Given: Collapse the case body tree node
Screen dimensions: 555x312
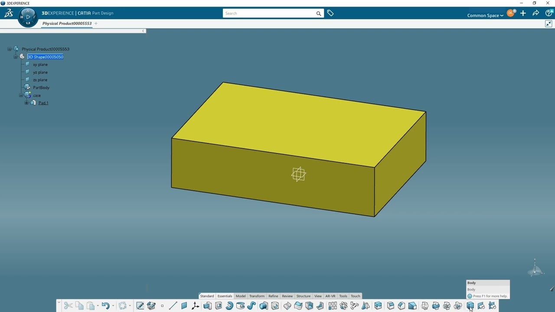Looking at the screenshot, I should 21,95.
